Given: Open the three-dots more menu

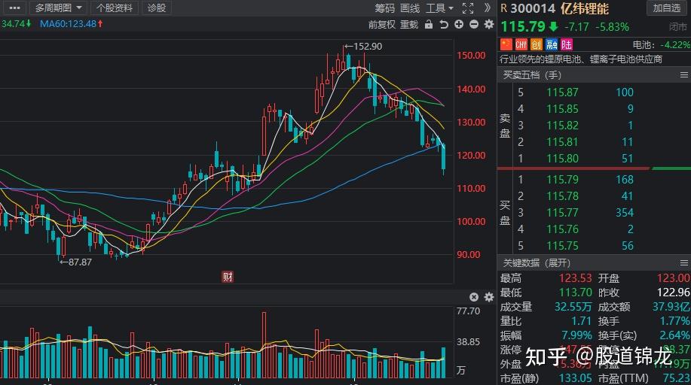Looking at the screenshot, I should pos(14,8).
